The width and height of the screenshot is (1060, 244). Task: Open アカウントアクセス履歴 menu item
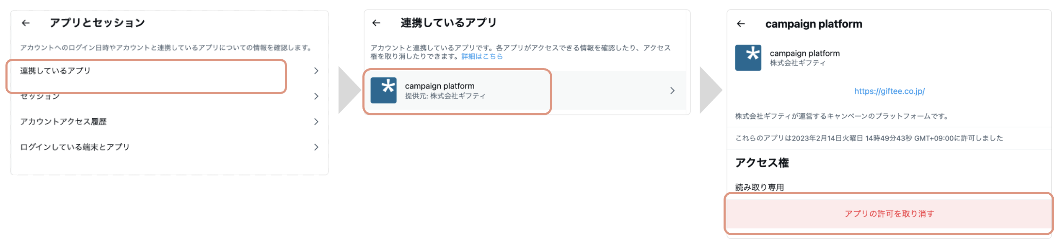(63, 122)
